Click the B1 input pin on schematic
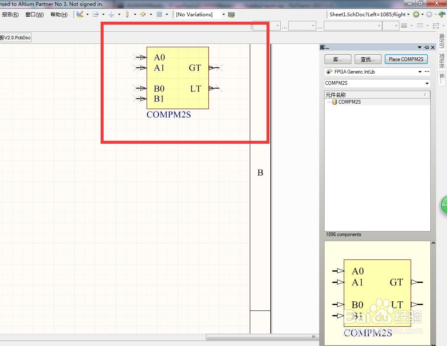The image size is (447, 346). tap(140, 99)
